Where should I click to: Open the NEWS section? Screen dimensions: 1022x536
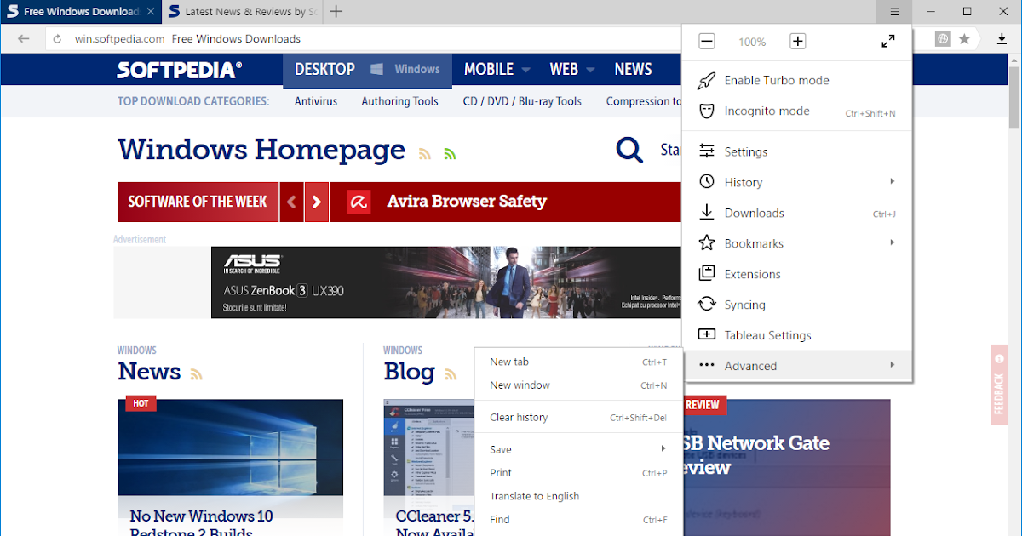click(x=633, y=70)
